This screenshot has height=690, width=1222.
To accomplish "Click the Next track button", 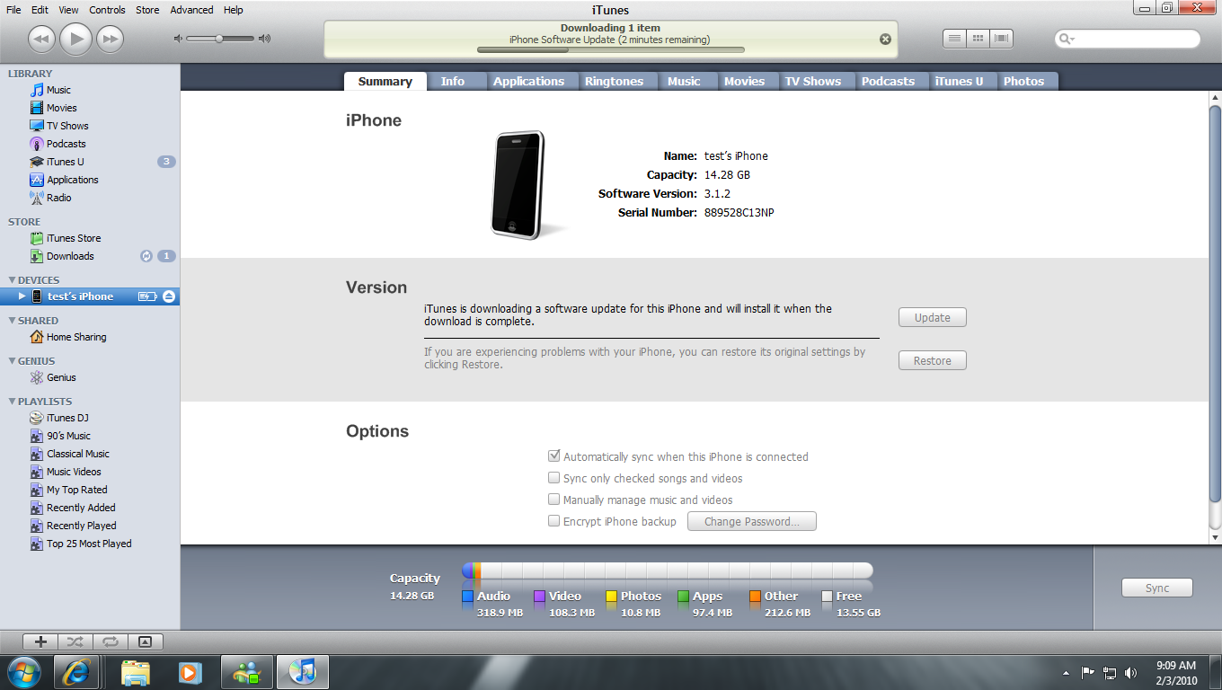I will click(x=110, y=39).
